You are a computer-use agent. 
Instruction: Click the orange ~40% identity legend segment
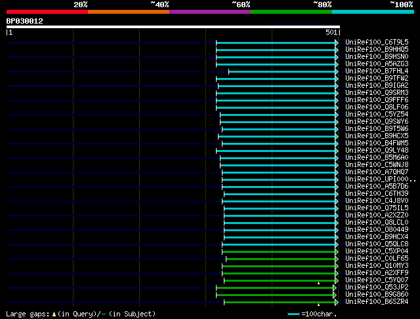pos(129,12)
